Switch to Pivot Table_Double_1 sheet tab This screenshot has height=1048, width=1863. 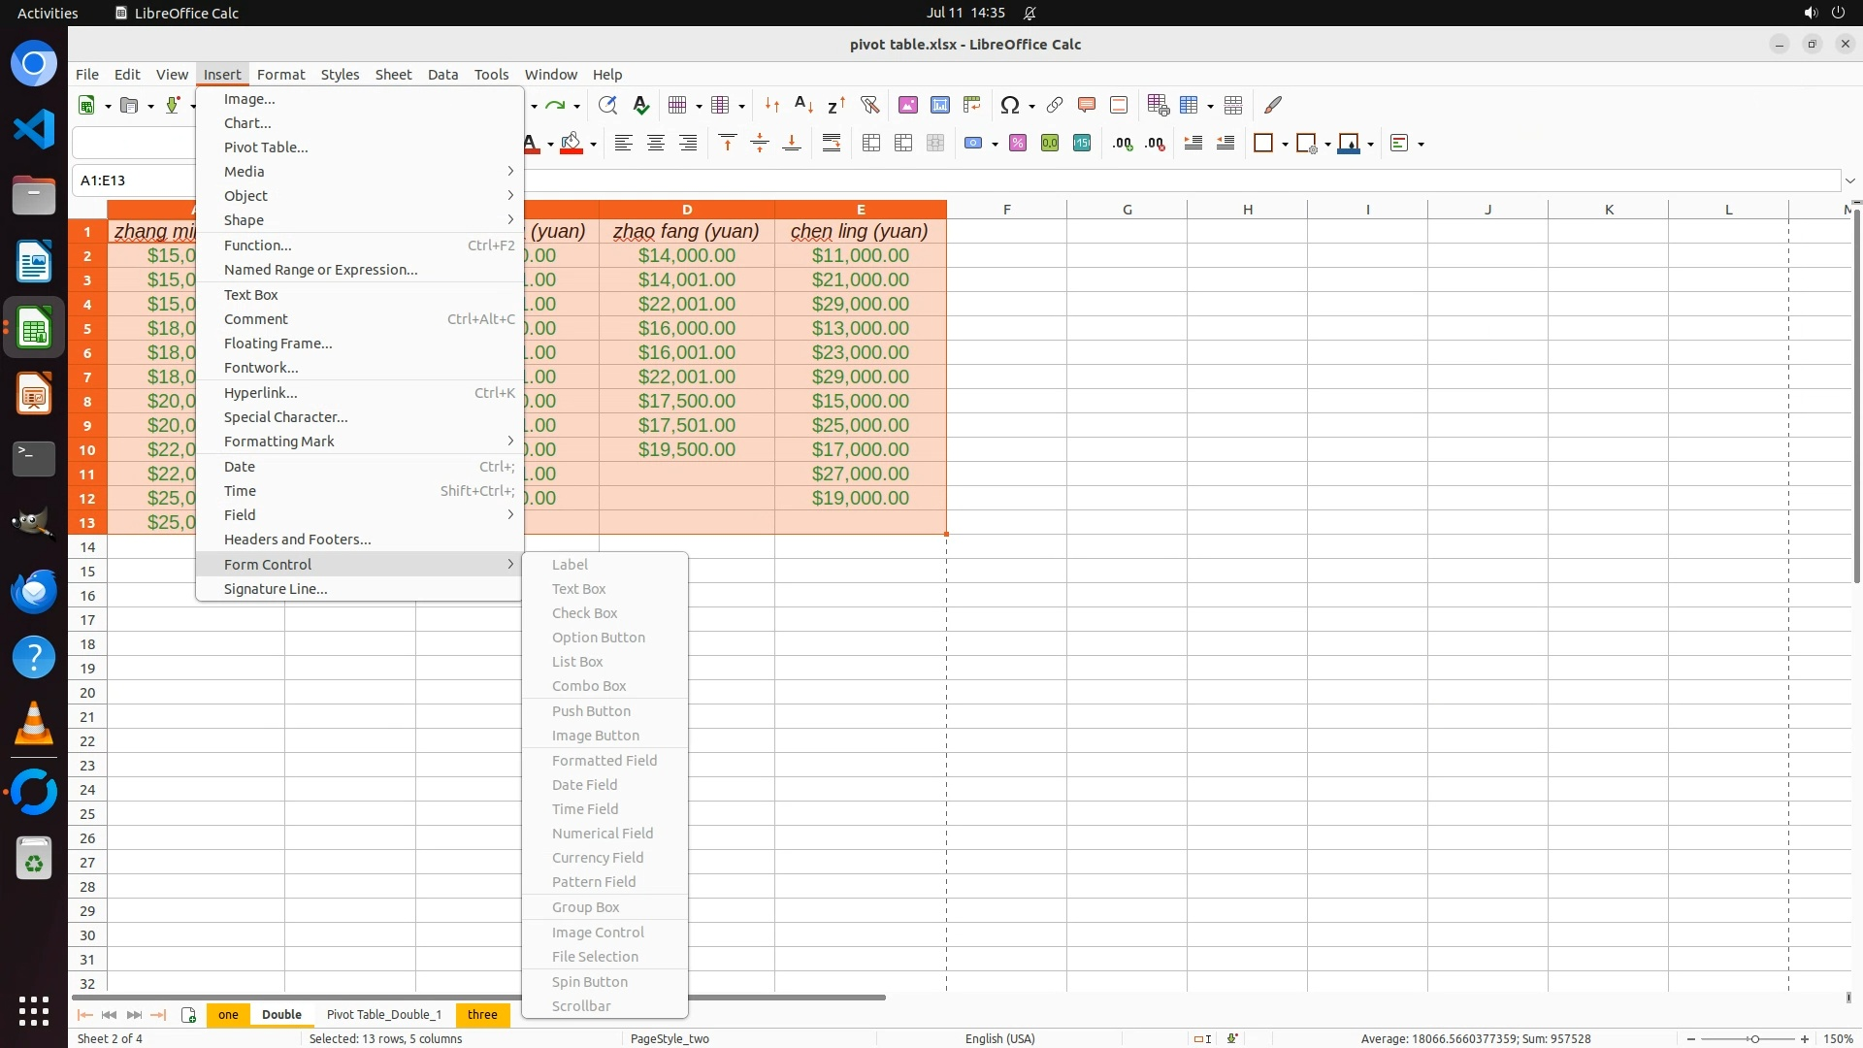pyautogui.click(x=383, y=1015)
